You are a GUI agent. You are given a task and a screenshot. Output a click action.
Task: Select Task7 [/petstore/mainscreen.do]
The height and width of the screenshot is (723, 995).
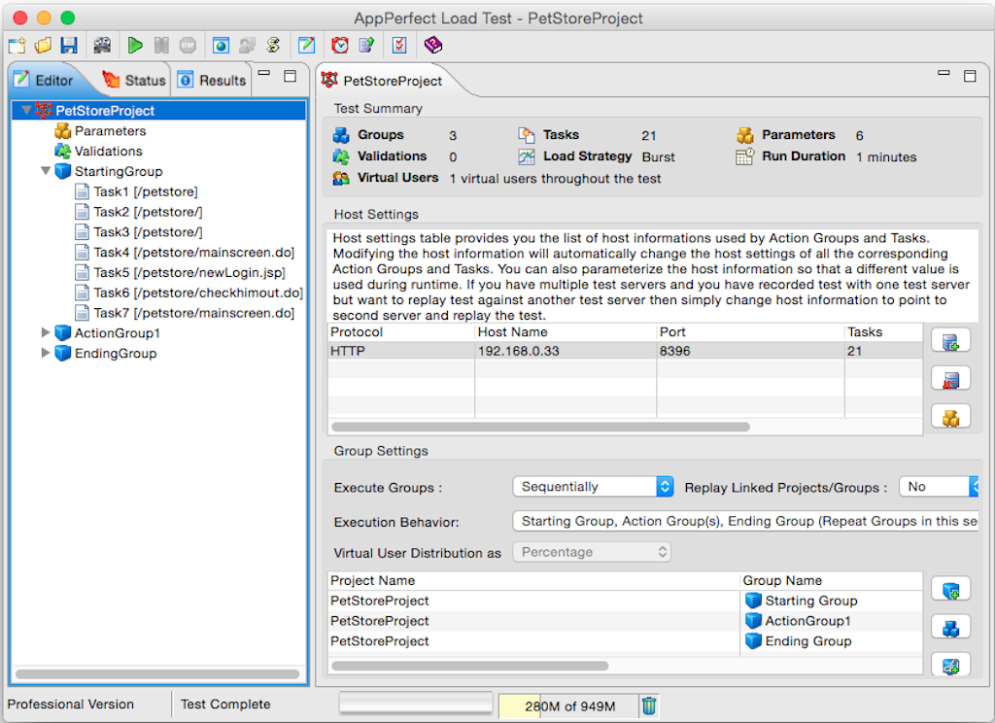point(193,313)
